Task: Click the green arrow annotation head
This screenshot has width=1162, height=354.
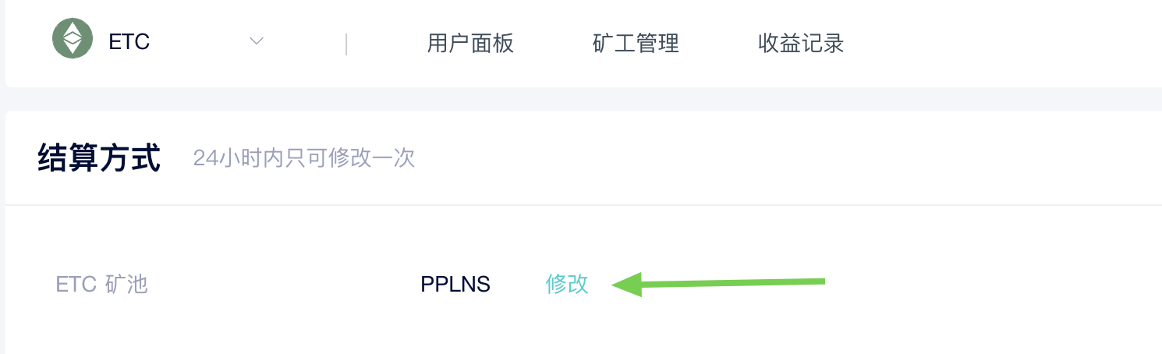Action: 627,285
